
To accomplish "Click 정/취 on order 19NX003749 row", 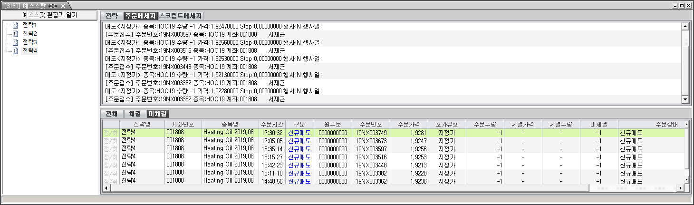I will [x=110, y=133].
